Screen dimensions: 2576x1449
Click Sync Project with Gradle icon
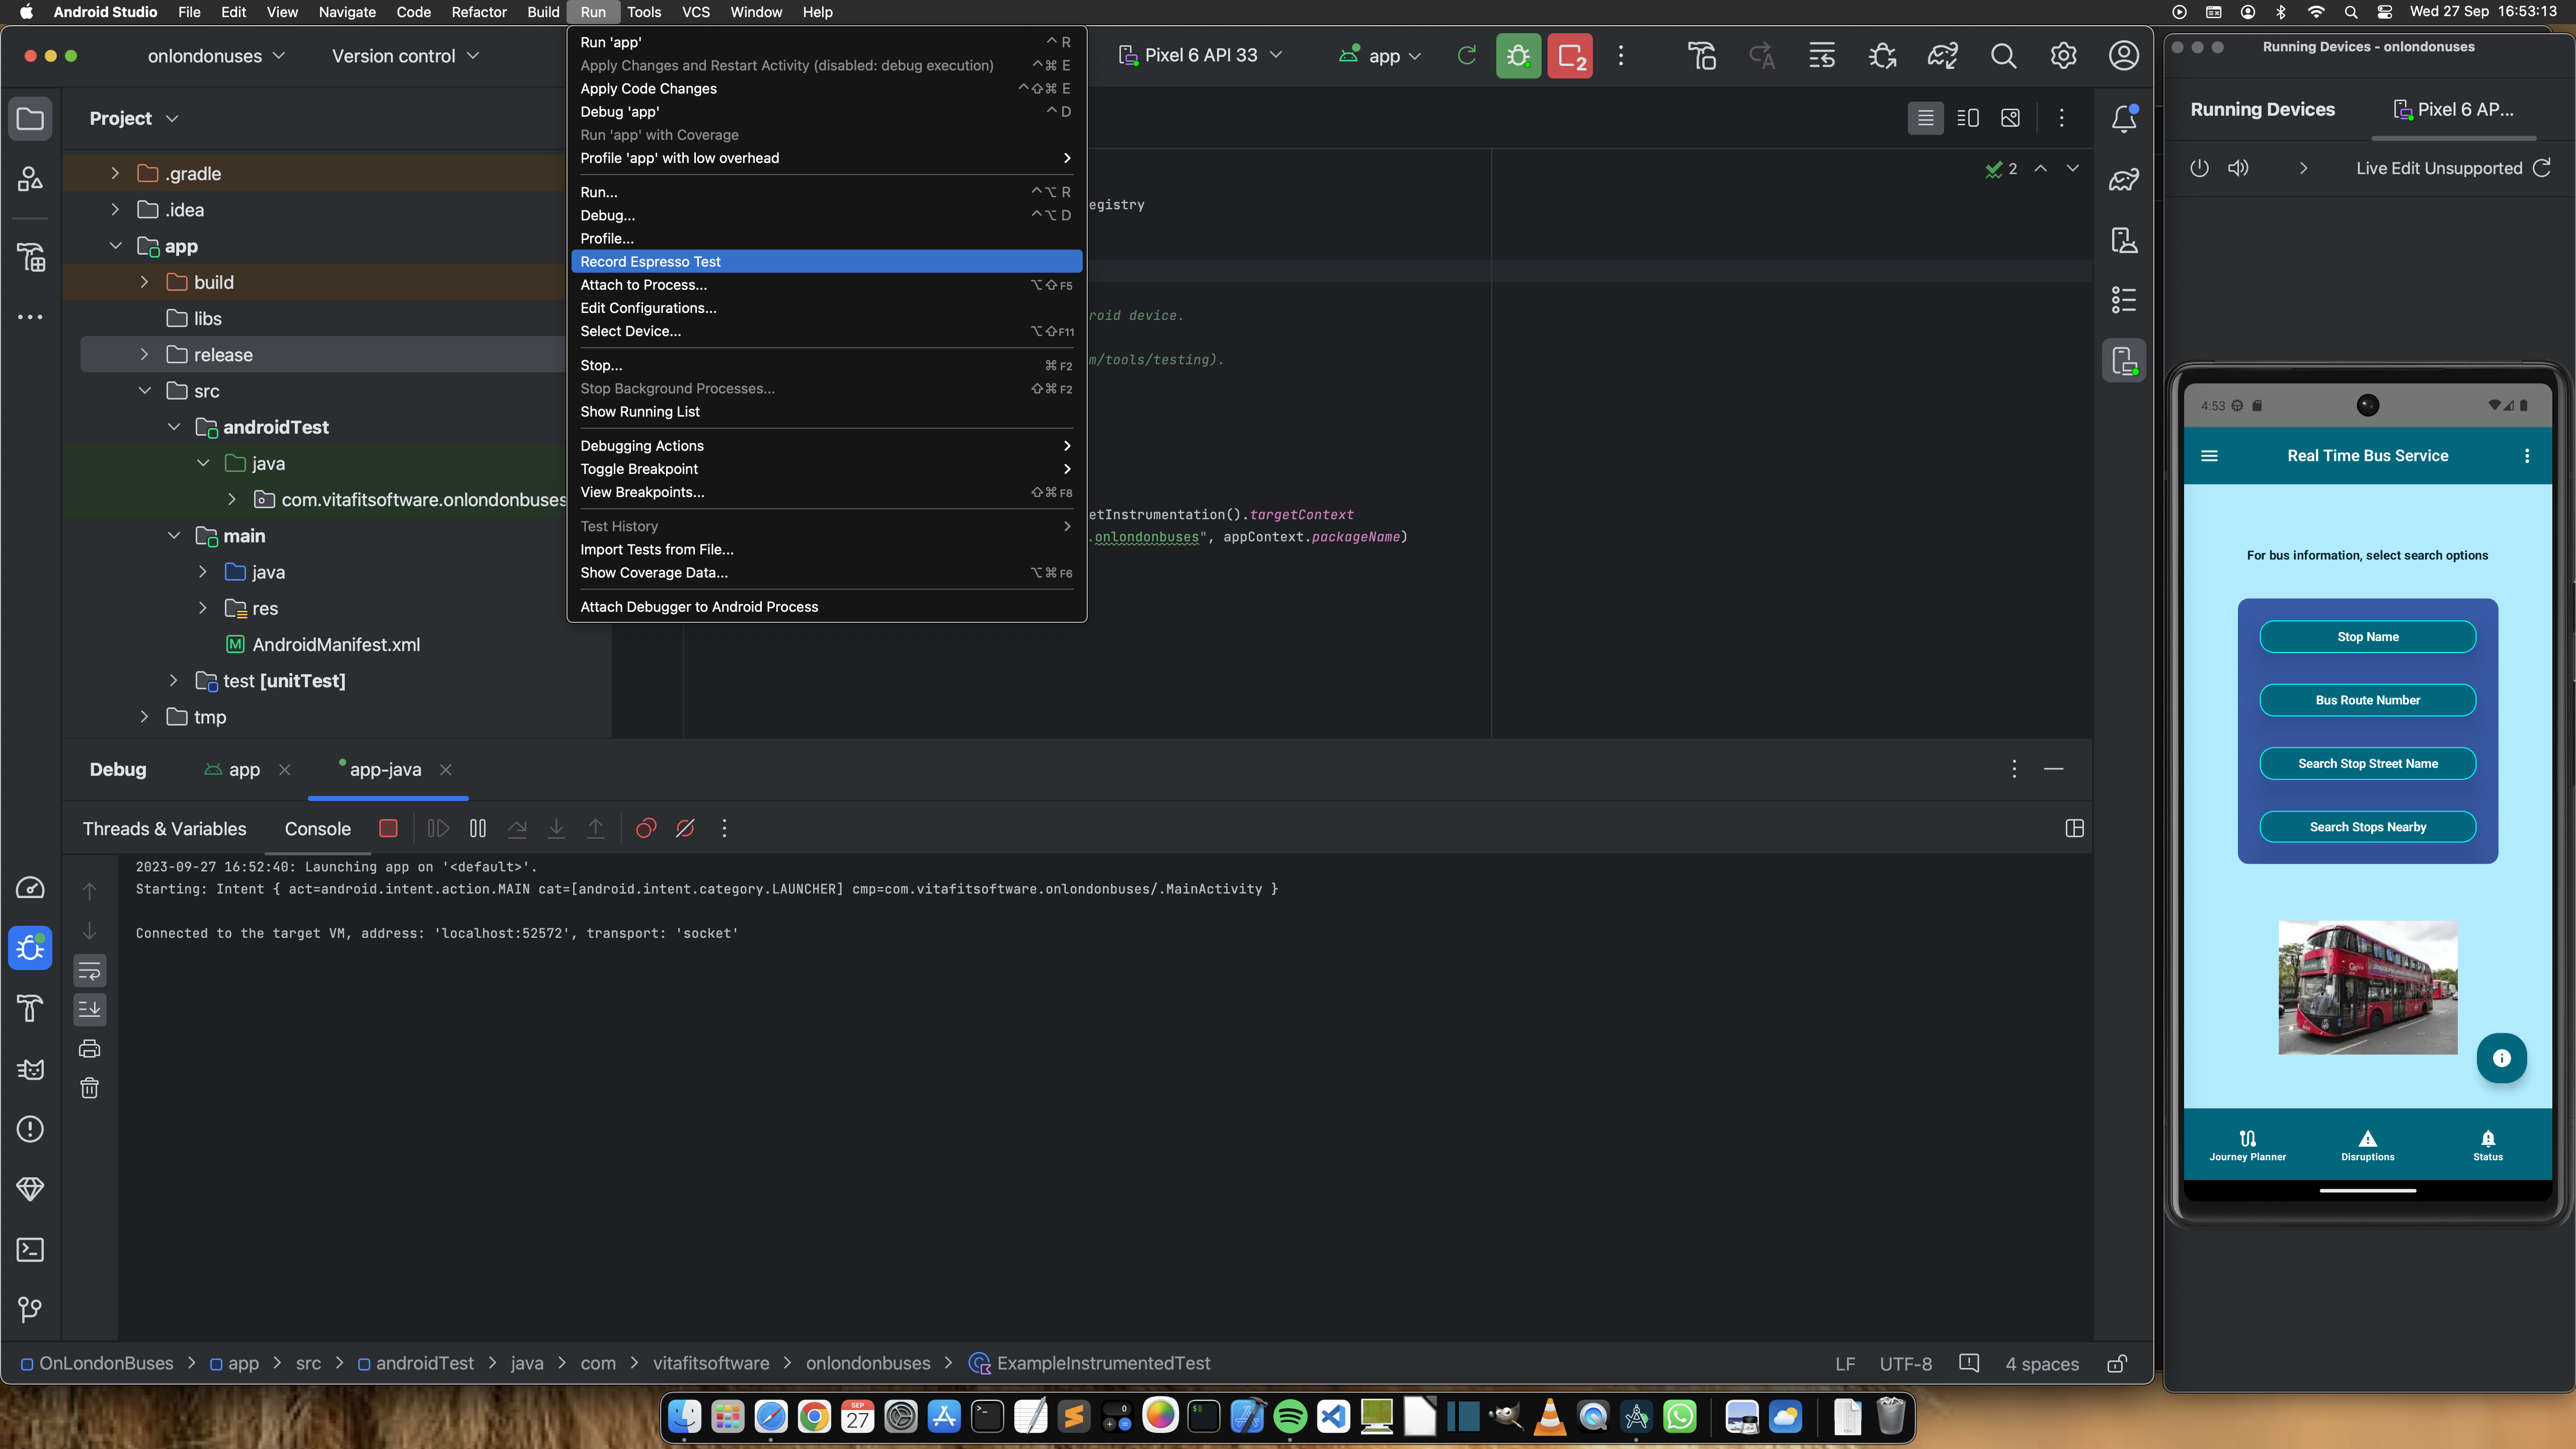coord(1942,56)
